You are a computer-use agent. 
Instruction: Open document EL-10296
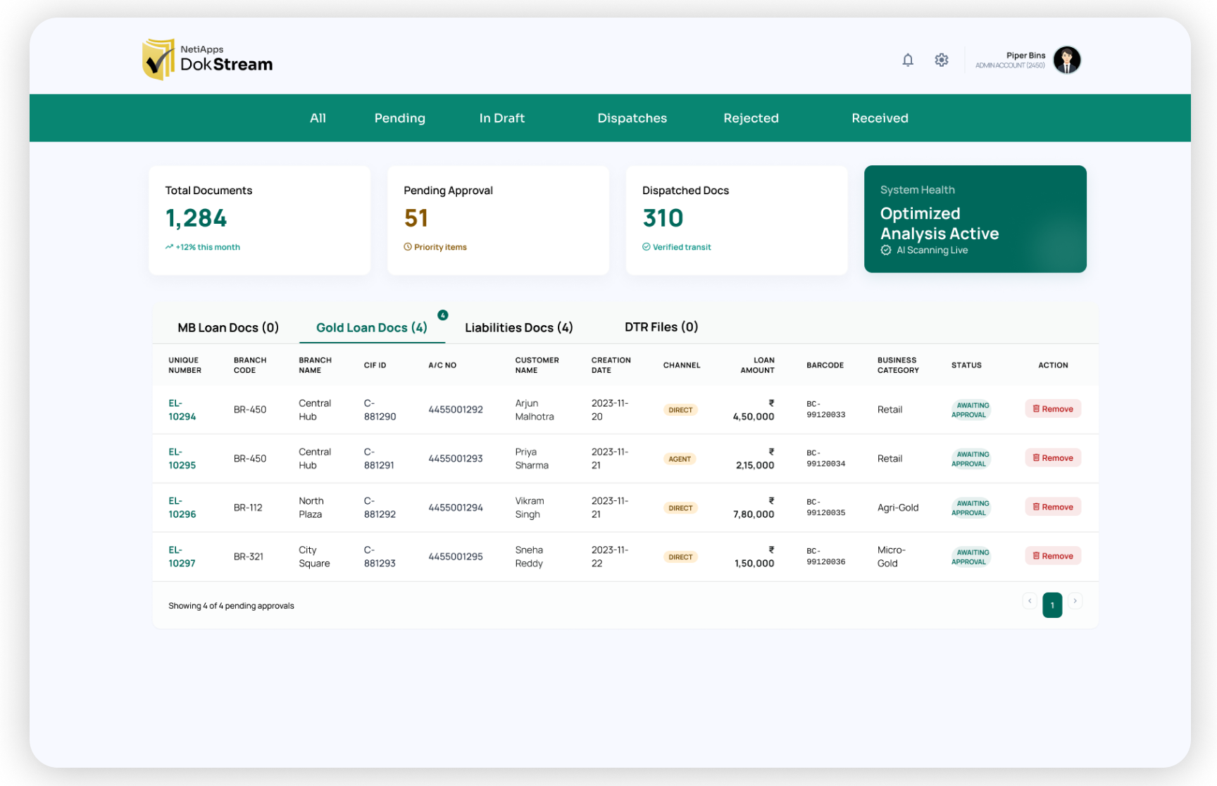tap(182, 507)
